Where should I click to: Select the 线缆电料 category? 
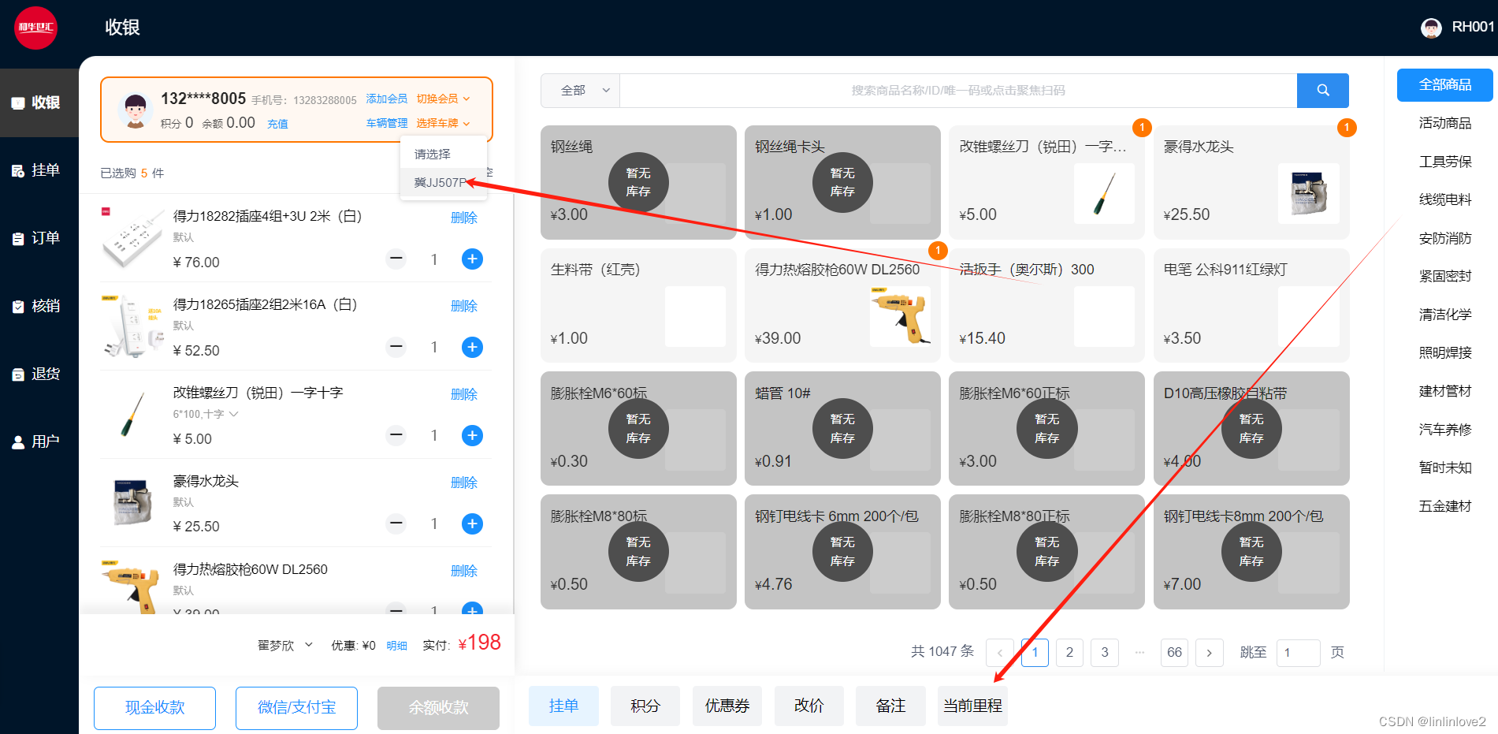point(1444,199)
